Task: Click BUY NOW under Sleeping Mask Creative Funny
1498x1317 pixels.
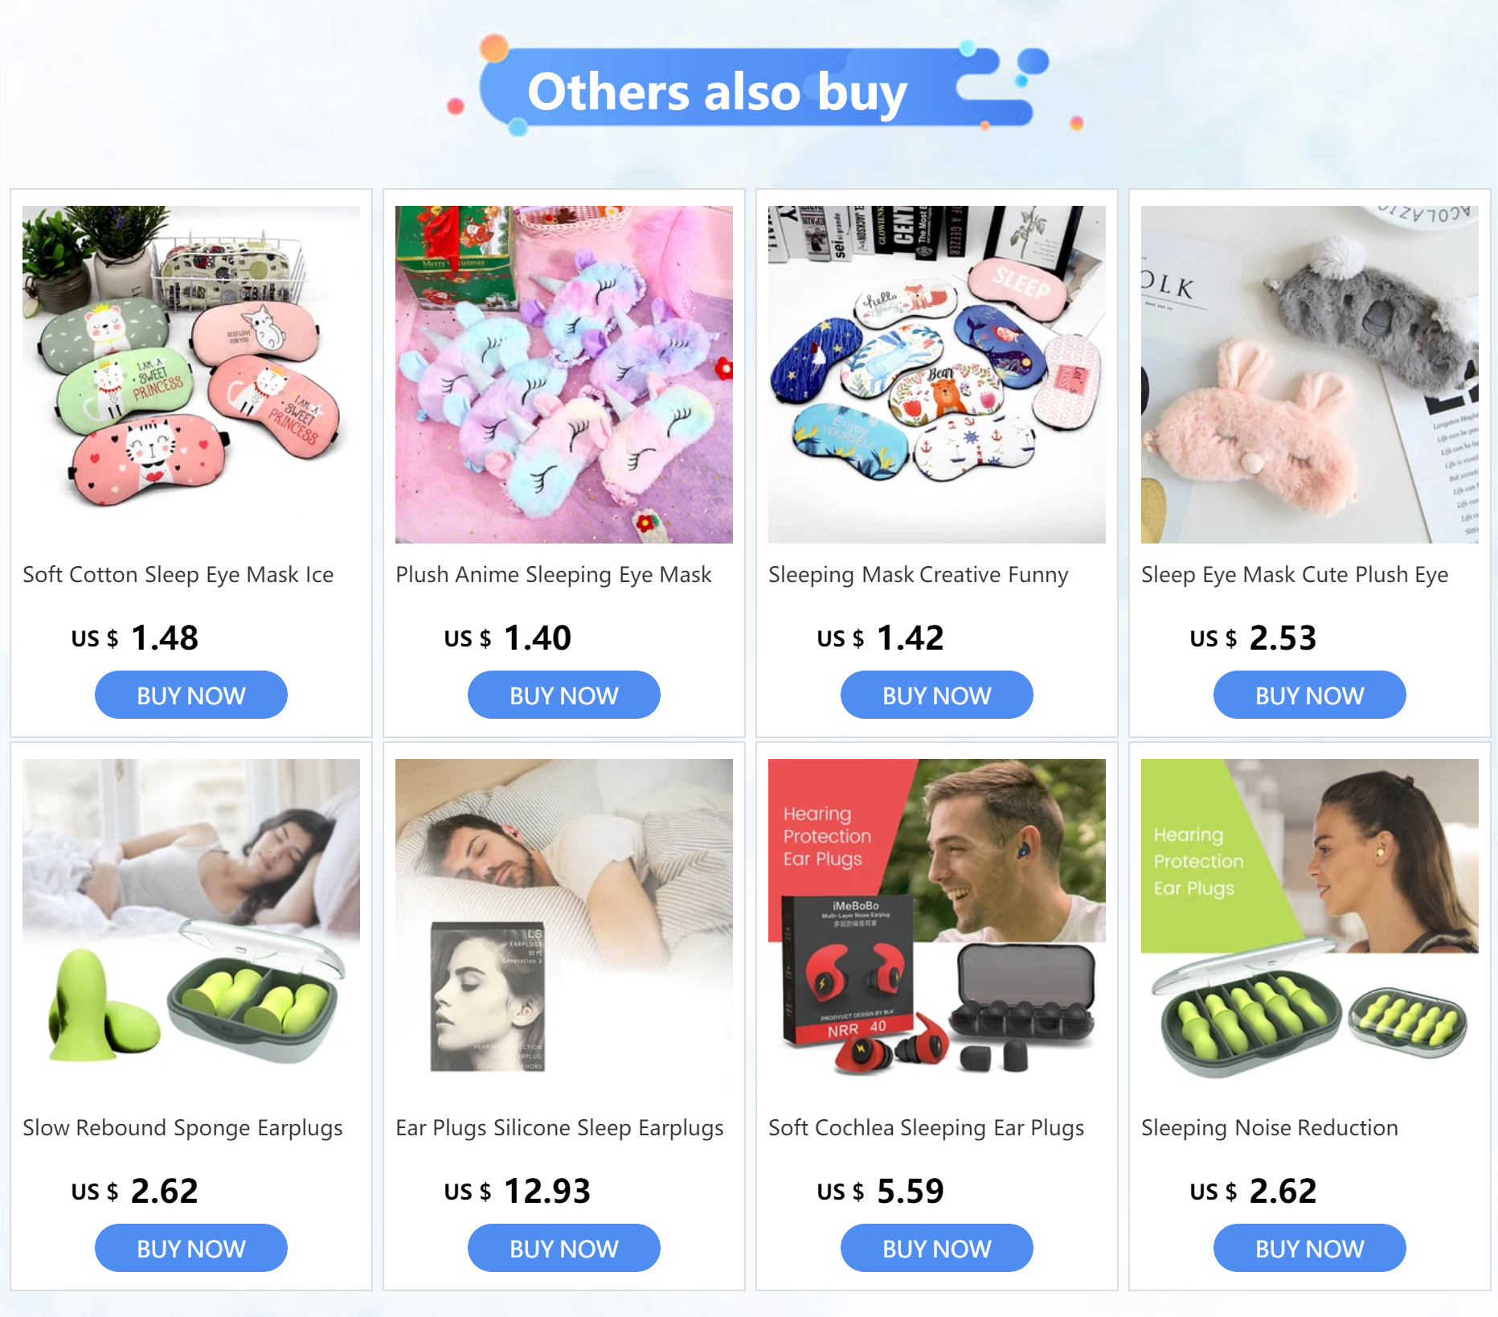Action: coord(937,695)
